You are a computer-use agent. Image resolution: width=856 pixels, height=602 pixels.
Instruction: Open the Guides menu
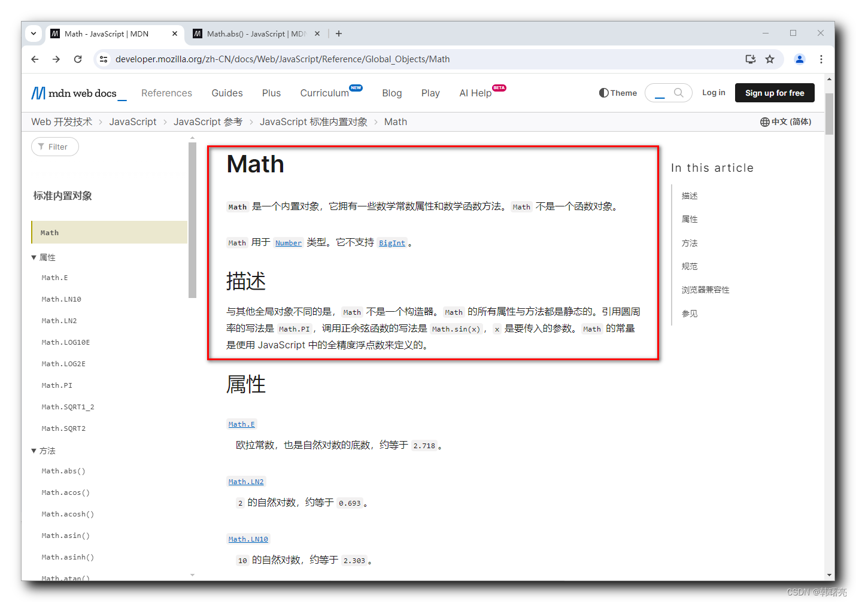pyautogui.click(x=227, y=93)
